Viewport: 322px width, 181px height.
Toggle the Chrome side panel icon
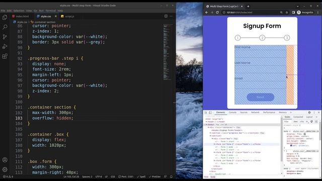point(293,12)
